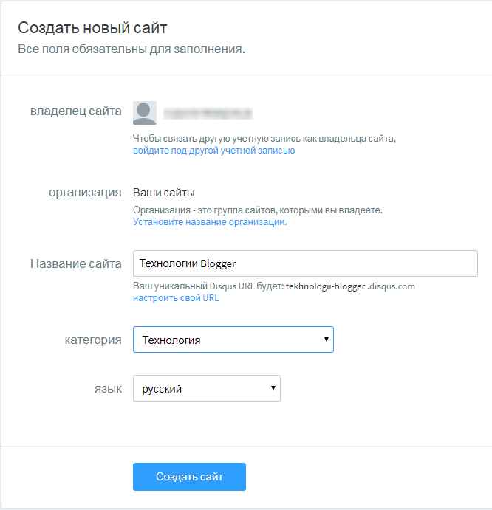
Task: Click the 'Создать новый сайт' heading
Action: pos(92,29)
